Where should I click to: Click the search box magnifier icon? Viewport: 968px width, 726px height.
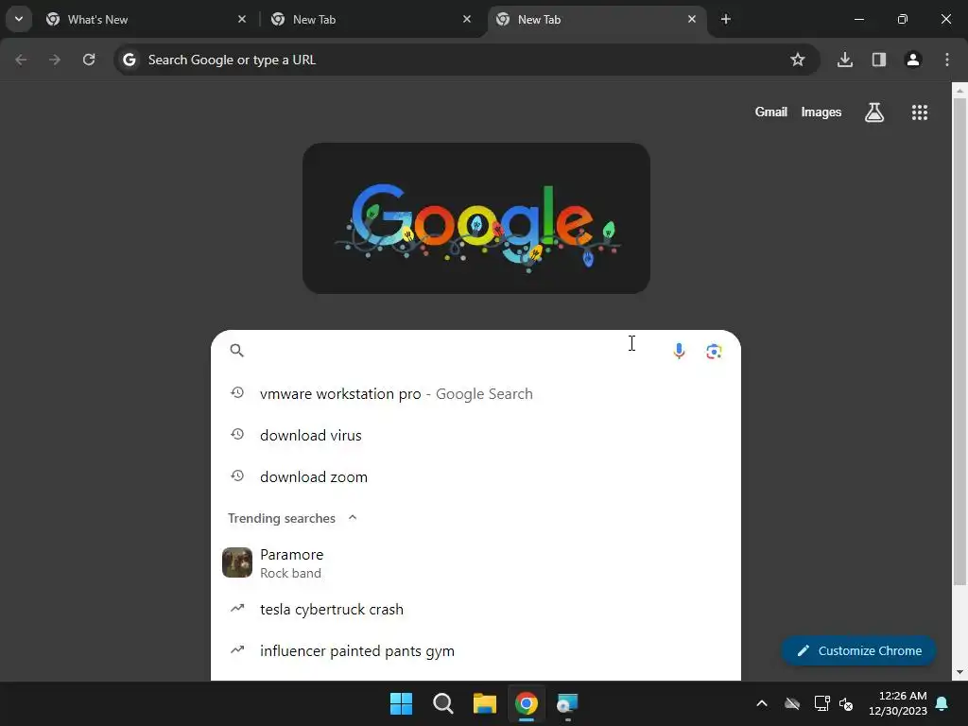coord(237,351)
